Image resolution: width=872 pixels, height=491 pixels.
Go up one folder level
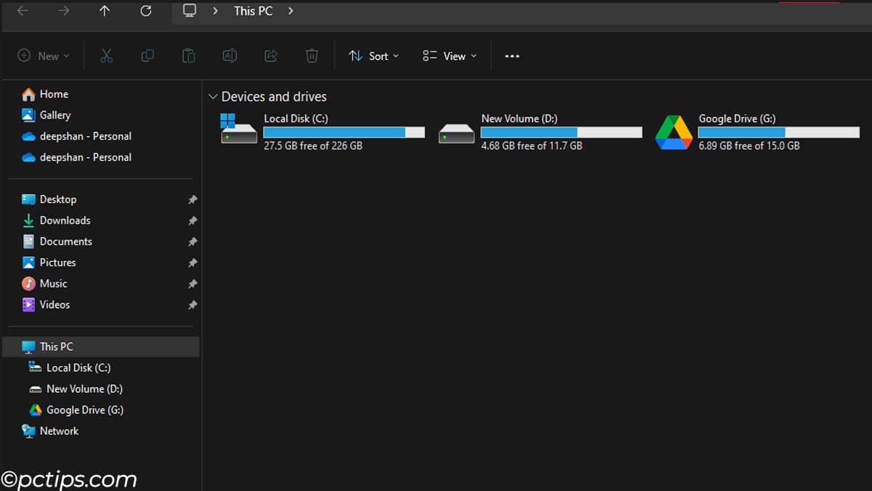(x=105, y=11)
